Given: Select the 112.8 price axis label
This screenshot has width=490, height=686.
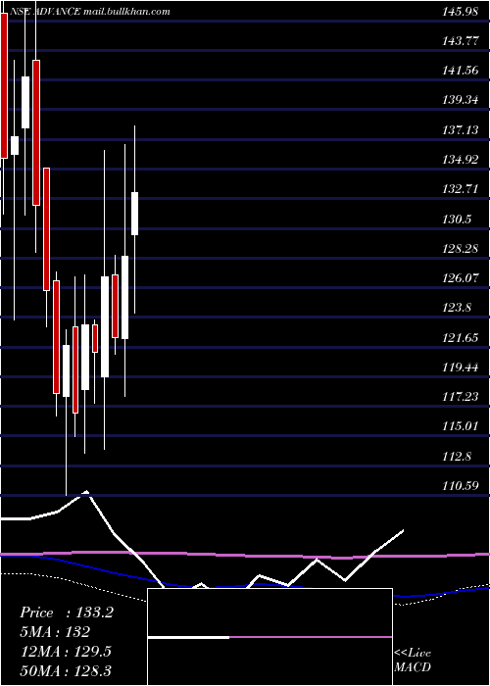Looking at the screenshot, I should (457, 457).
